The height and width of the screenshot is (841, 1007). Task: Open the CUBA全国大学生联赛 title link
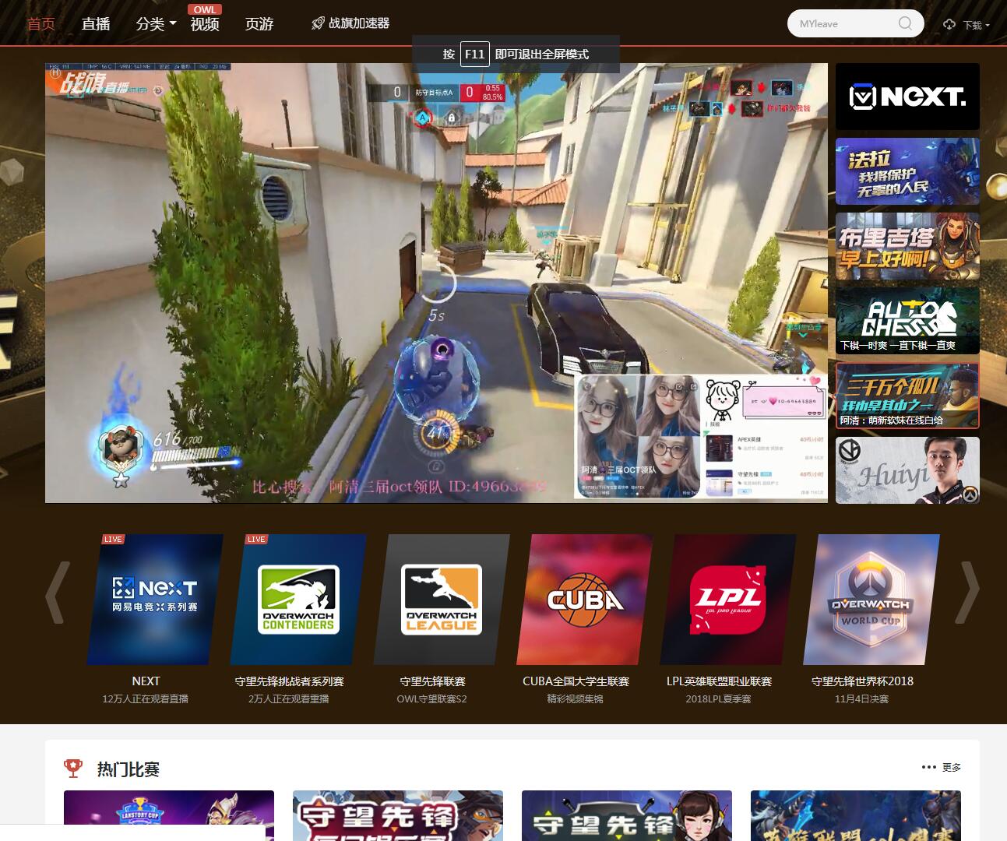click(576, 681)
